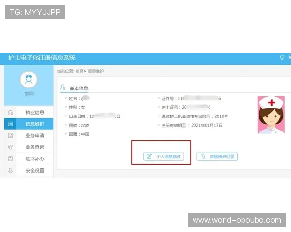Click the 护士证号 field text
This screenshot has height=232, width=291.
pos(186,107)
